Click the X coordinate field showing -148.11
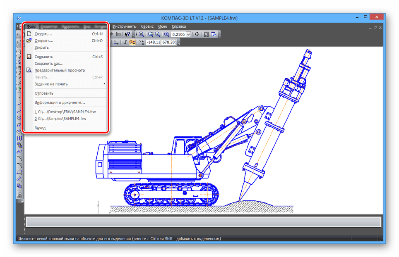The height and width of the screenshot is (257, 399). 153,42
